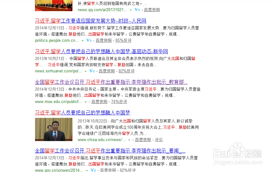The image size is (278, 172).
Task: Click the www.gov.cn/xinwen/2014... URL text
Action: tap(59, 170)
